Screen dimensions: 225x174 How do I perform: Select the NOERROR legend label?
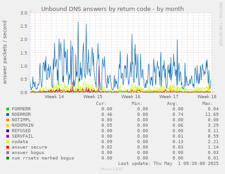coord(21,114)
